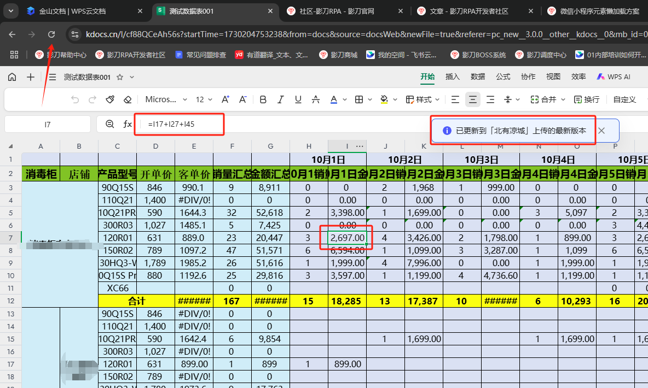Image resolution: width=648 pixels, height=388 pixels.
Task: Switch to the 插入 ribbon tab
Action: [453, 77]
